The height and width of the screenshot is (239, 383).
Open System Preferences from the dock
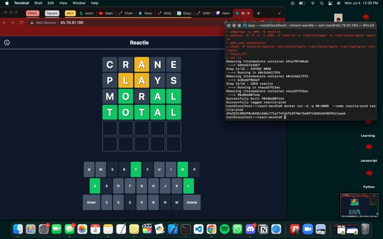coord(44,229)
